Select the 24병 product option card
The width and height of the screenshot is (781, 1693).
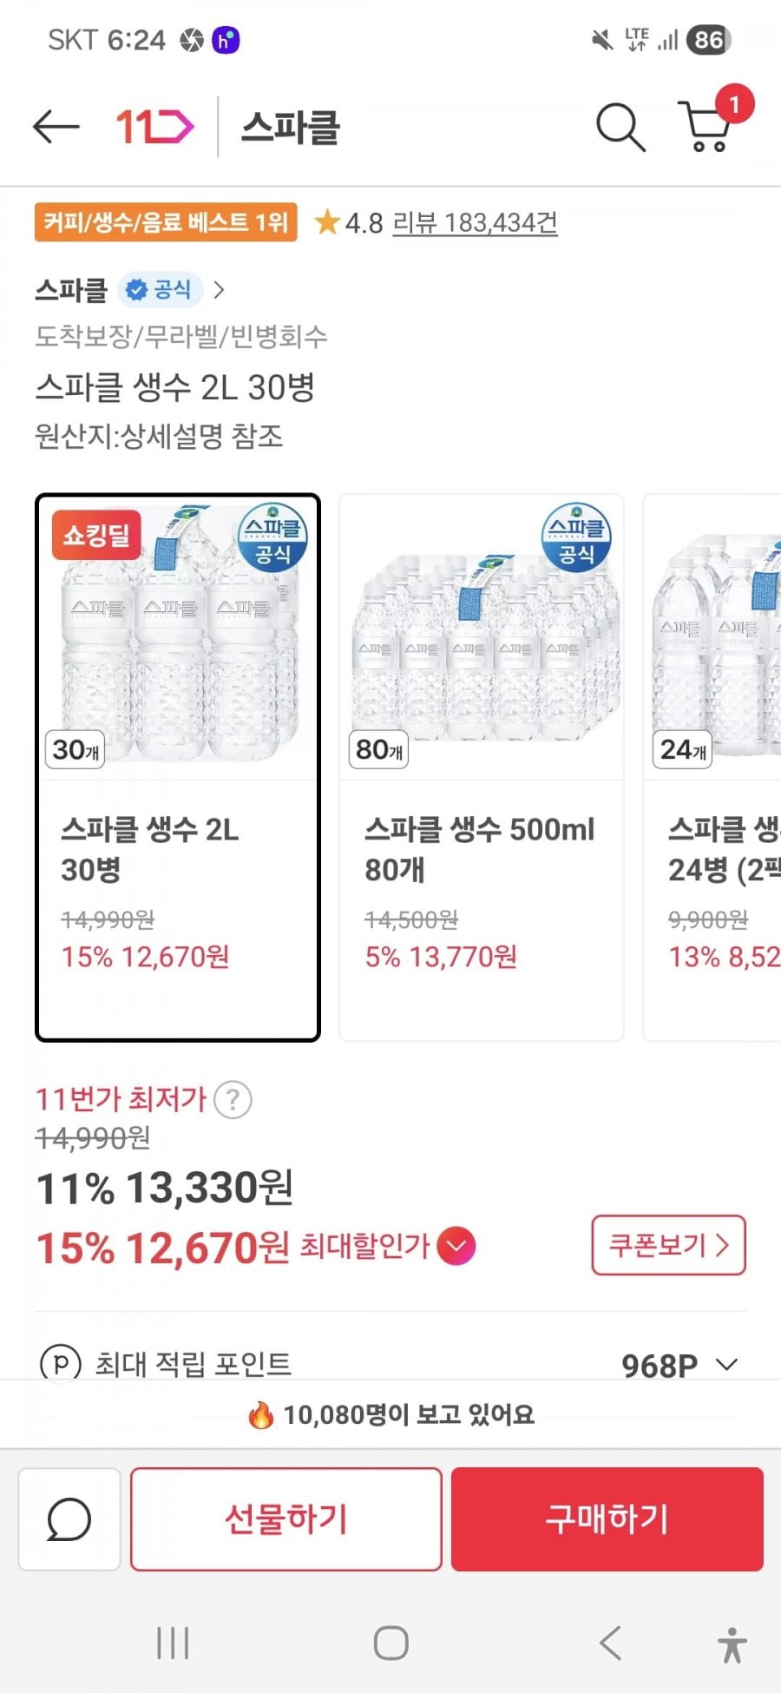pyautogui.click(x=713, y=767)
